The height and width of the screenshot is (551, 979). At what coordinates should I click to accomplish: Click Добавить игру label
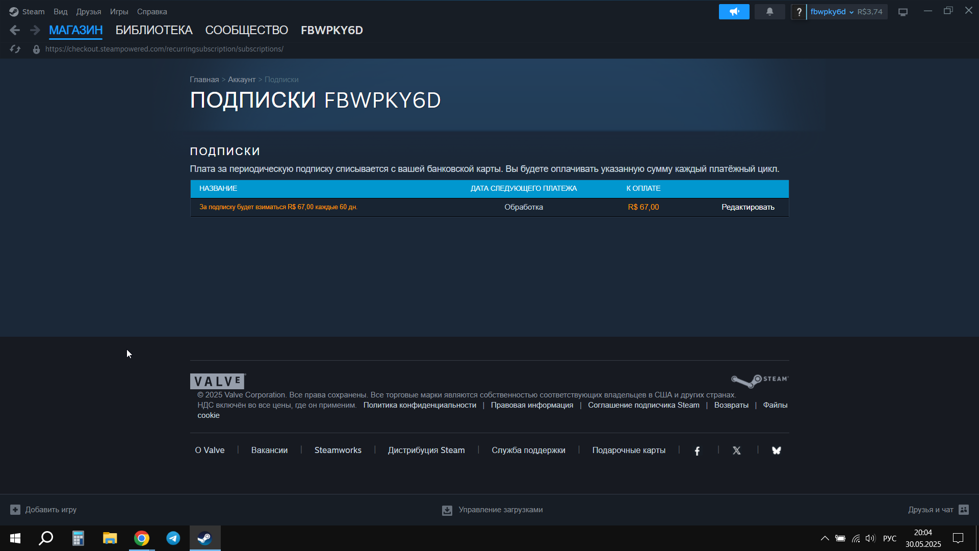(51, 510)
